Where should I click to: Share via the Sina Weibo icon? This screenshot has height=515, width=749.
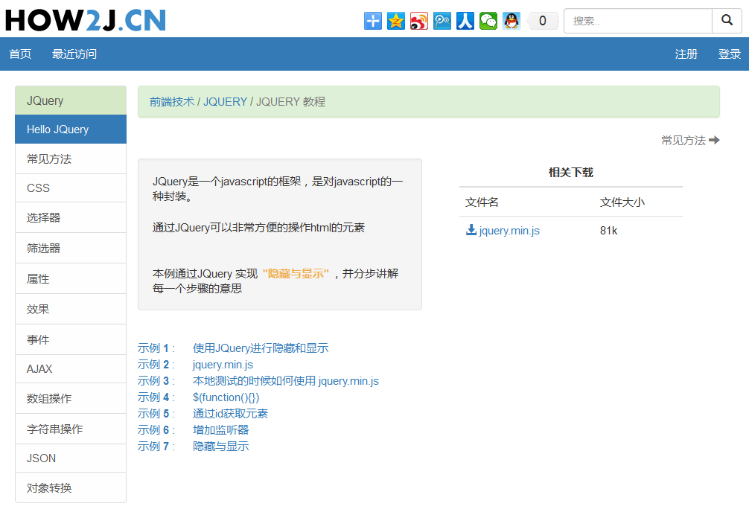tap(419, 21)
